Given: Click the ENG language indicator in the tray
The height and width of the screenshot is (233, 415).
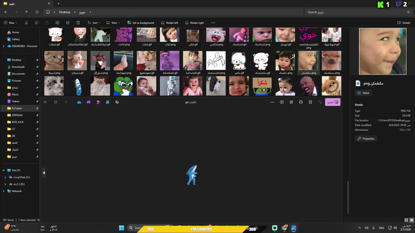Looking at the screenshot, I should 382,228.
